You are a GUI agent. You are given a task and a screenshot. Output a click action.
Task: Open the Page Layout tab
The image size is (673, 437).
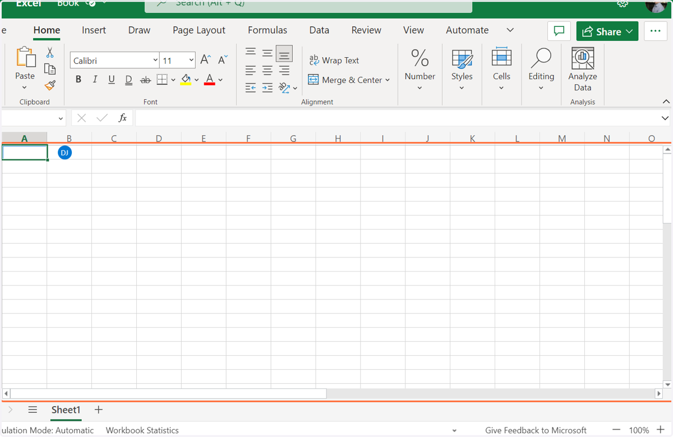[x=199, y=30]
